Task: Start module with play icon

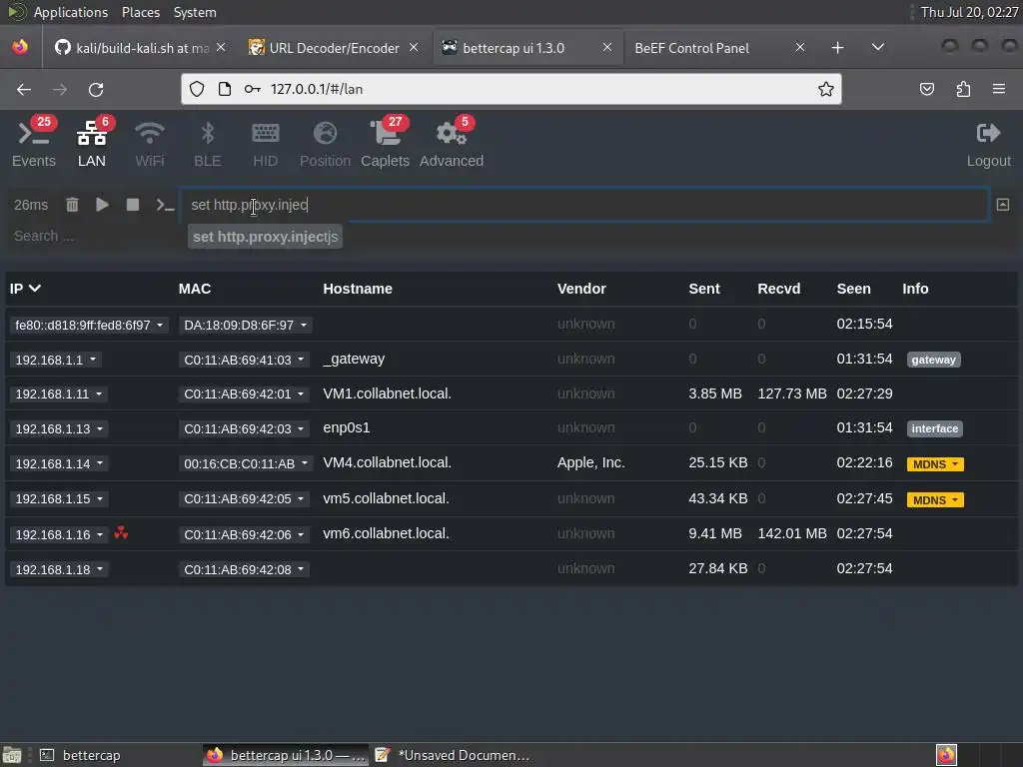Action: 103,205
